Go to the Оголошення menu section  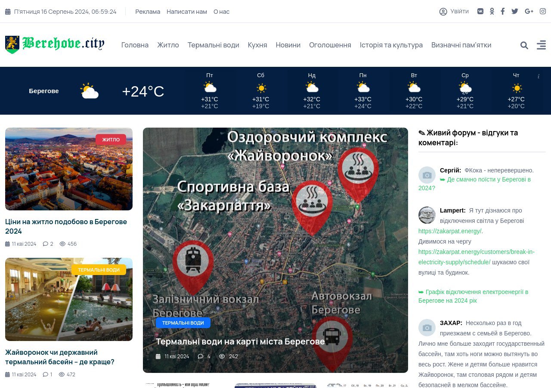coord(330,45)
